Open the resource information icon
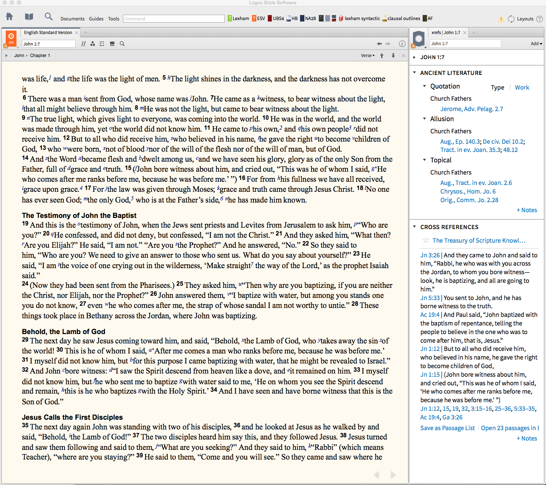The height and width of the screenshot is (485, 546). [402, 44]
